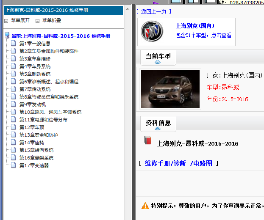Click the text 车型:昂科威
The image size is (264, 220).
coord(223,88)
